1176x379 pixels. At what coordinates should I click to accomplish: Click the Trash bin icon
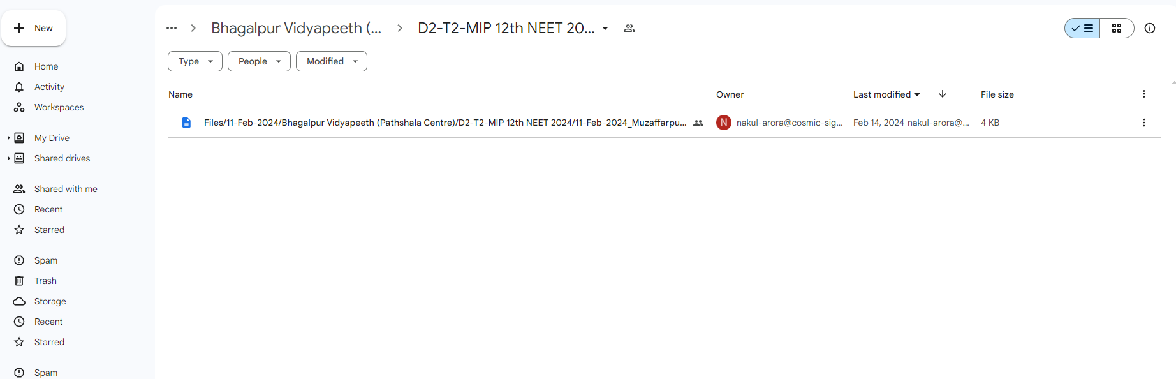(19, 281)
